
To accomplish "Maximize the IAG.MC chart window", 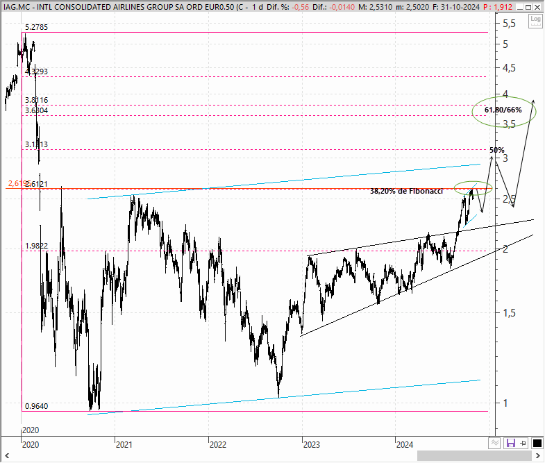I will pyautogui.click(x=528, y=7).
